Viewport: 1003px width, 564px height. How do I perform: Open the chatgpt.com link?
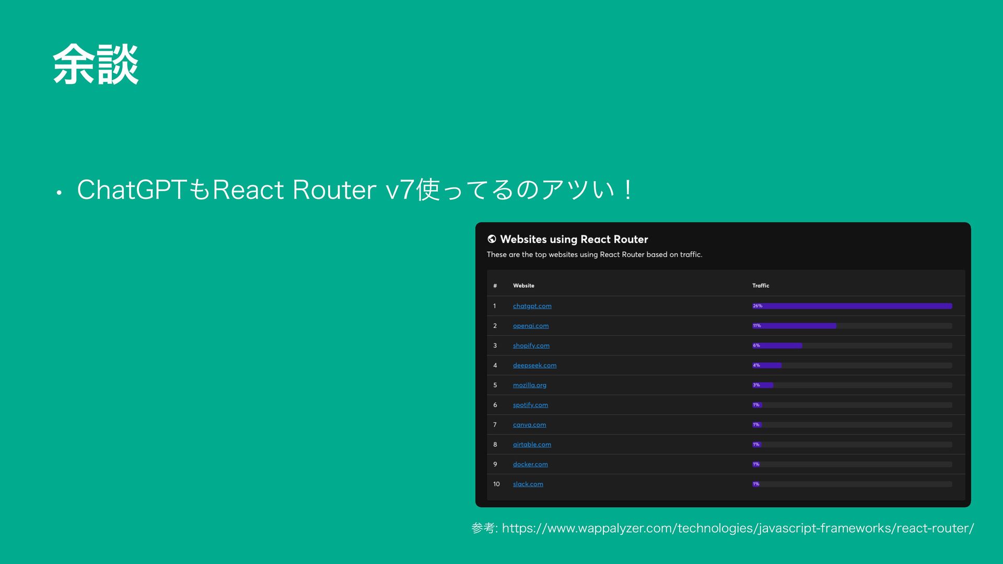coord(532,306)
